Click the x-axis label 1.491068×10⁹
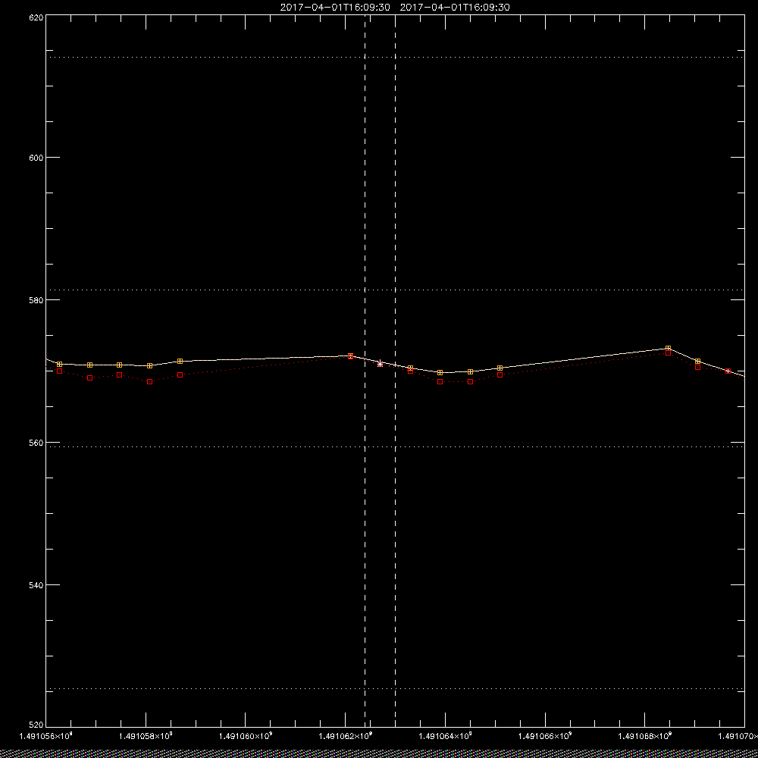758x758 pixels. tap(645, 736)
